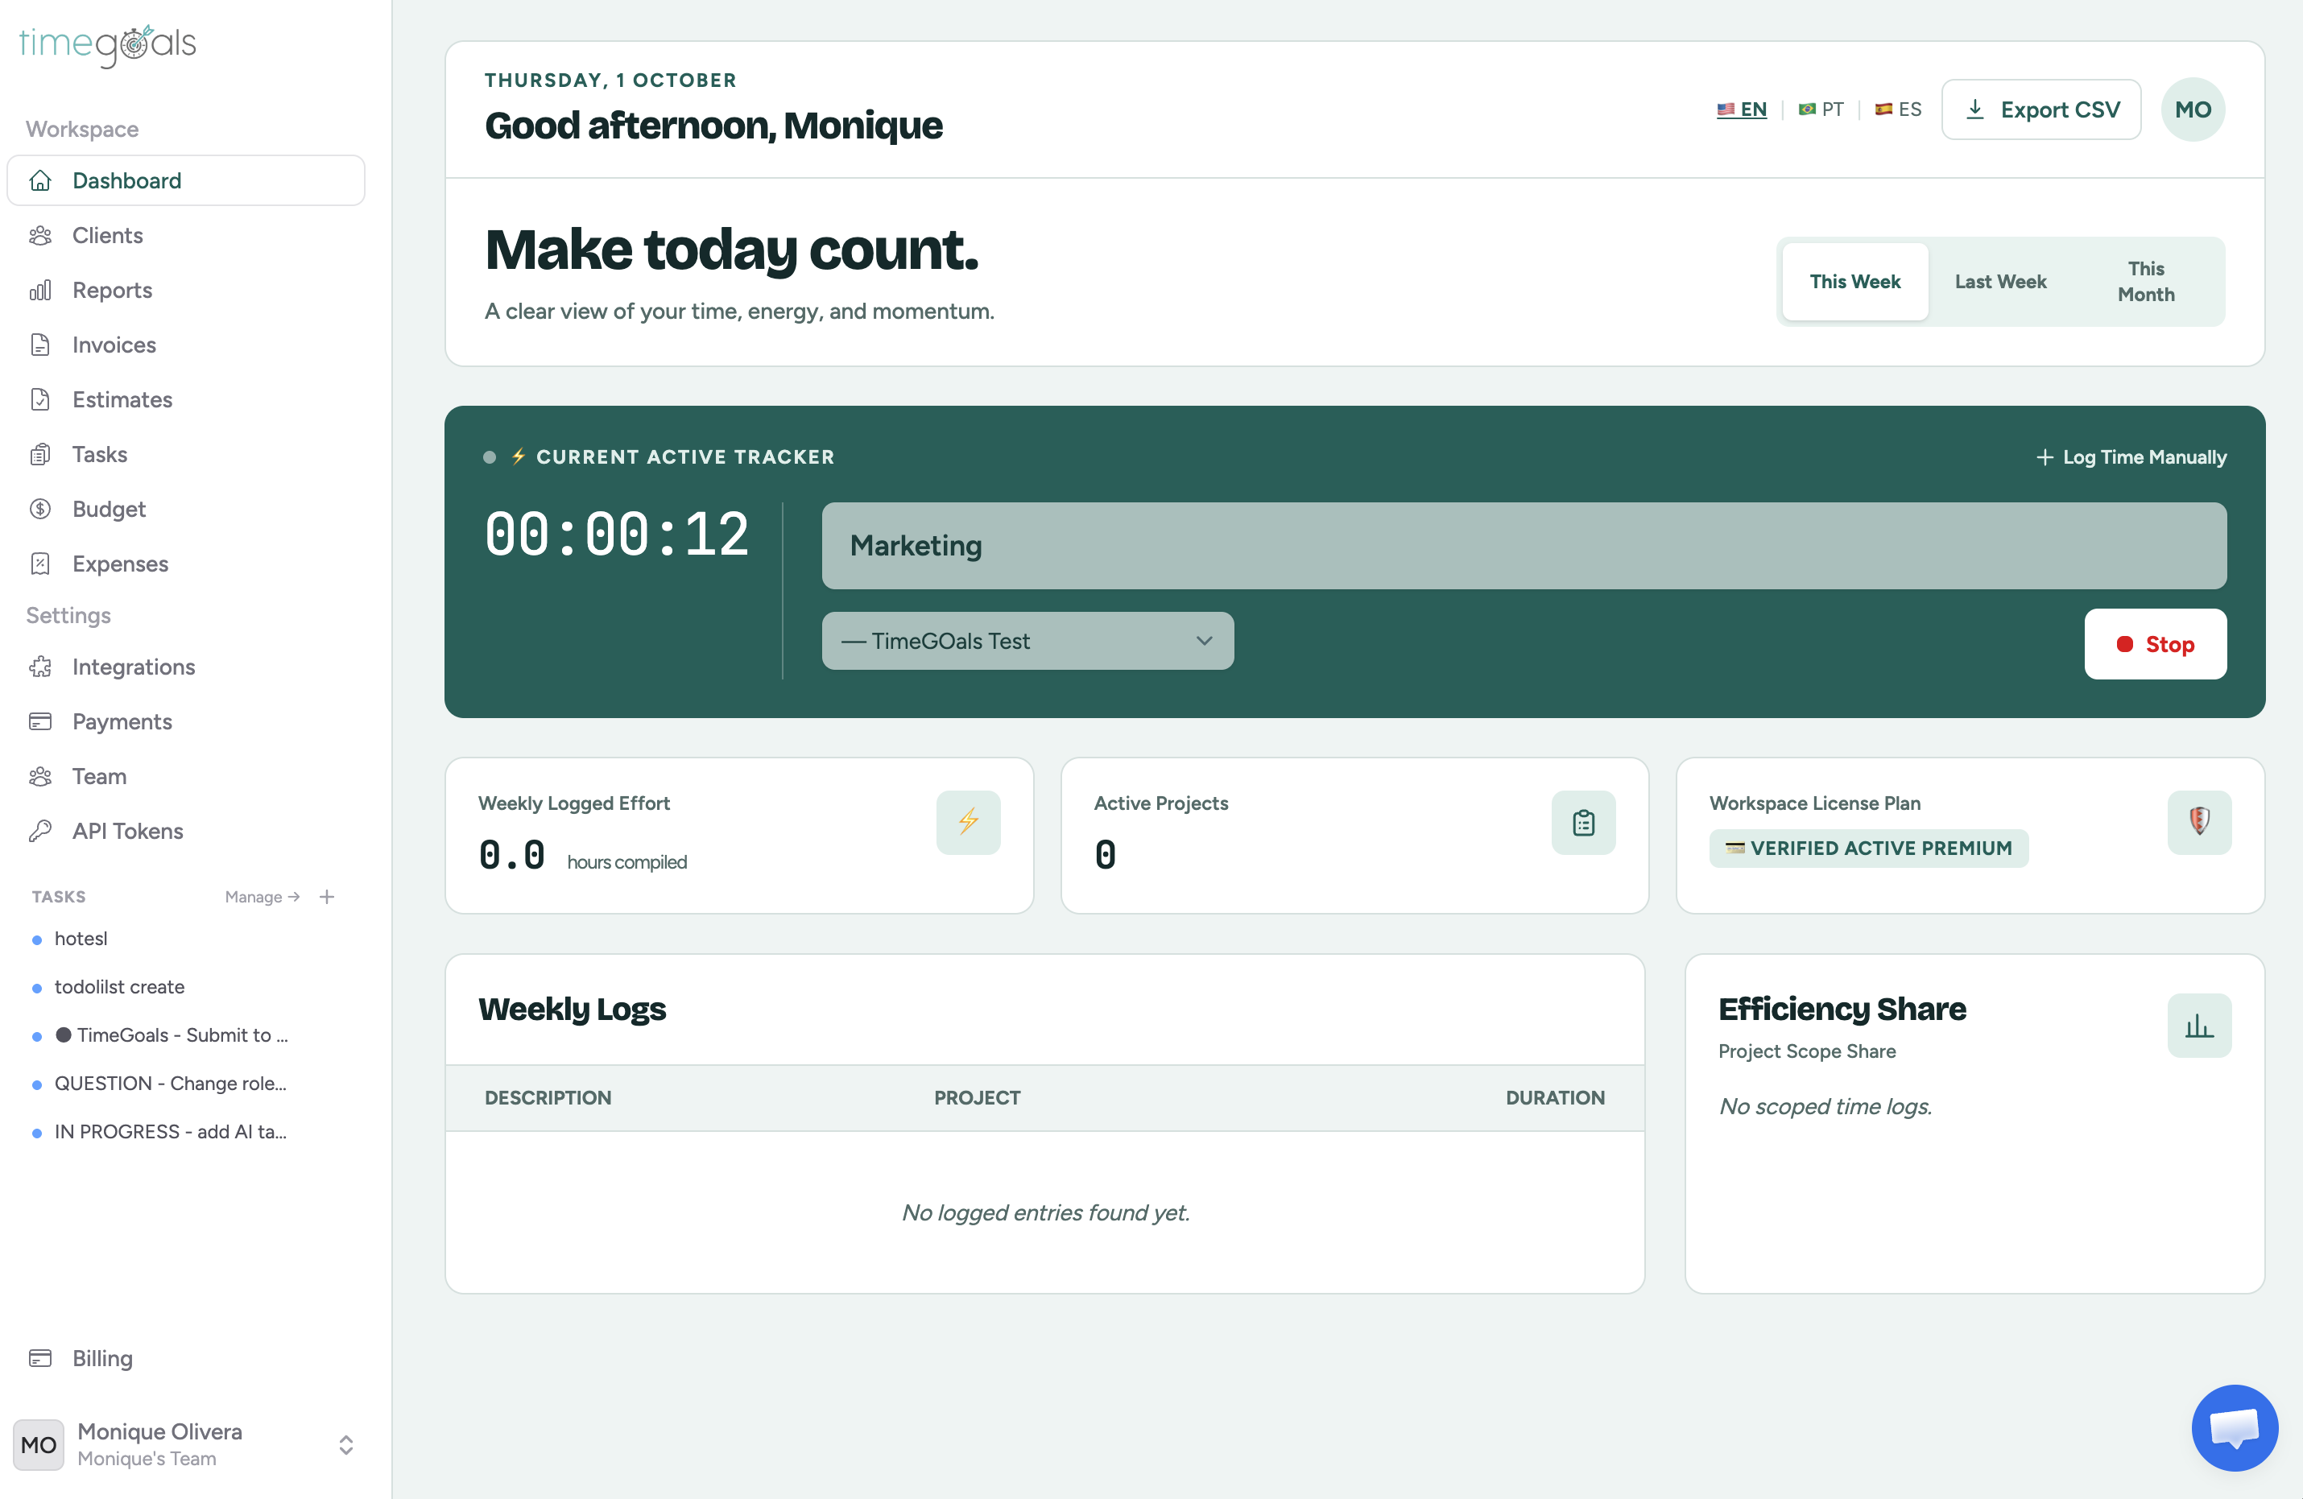Click the Efficiency Share bar chart icon

point(2199,1026)
